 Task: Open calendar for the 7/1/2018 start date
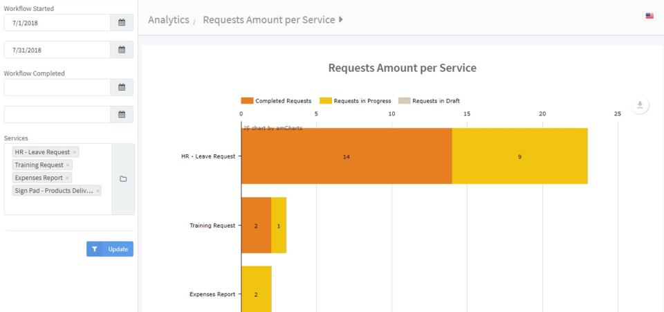point(122,23)
